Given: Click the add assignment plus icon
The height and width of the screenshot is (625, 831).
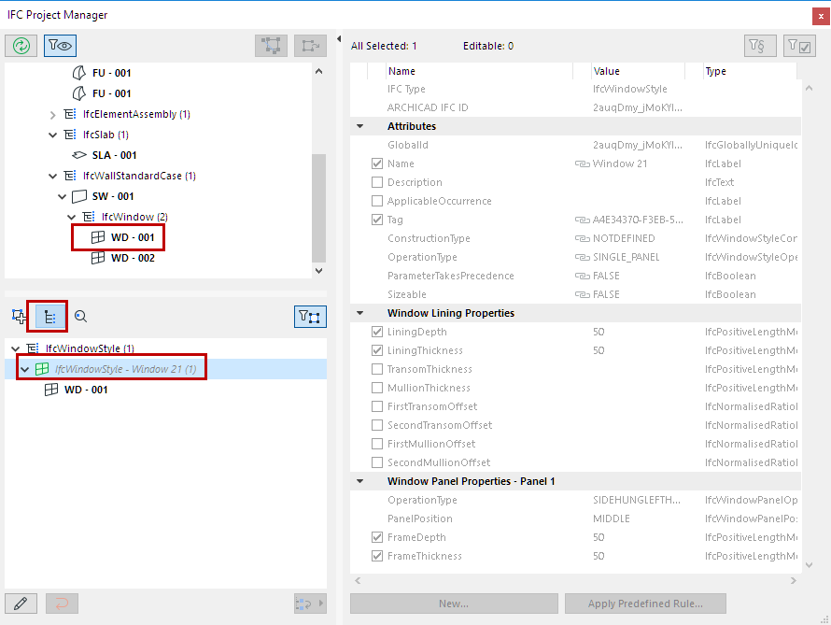Looking at the screenshot, I should coord(19,317).
